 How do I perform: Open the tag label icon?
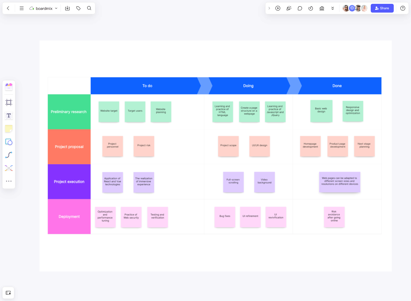point(78,8)
